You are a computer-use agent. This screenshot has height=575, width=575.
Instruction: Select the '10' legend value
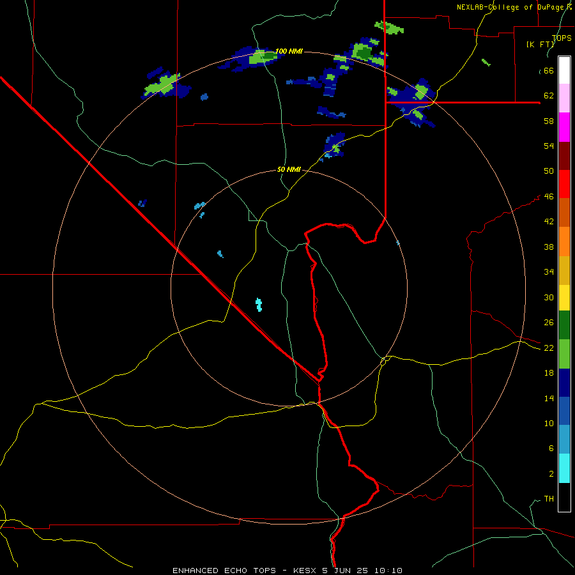tap(549, 423)
